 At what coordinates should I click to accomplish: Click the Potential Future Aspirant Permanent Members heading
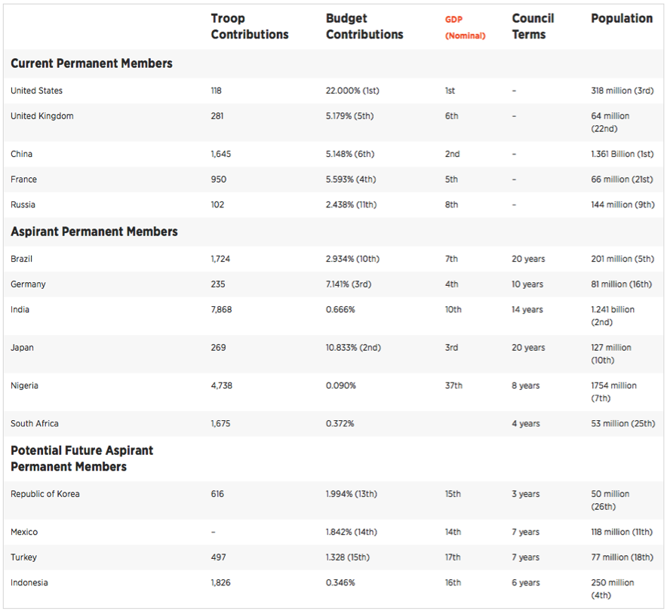pyautogui.click(x=81, y=459)
